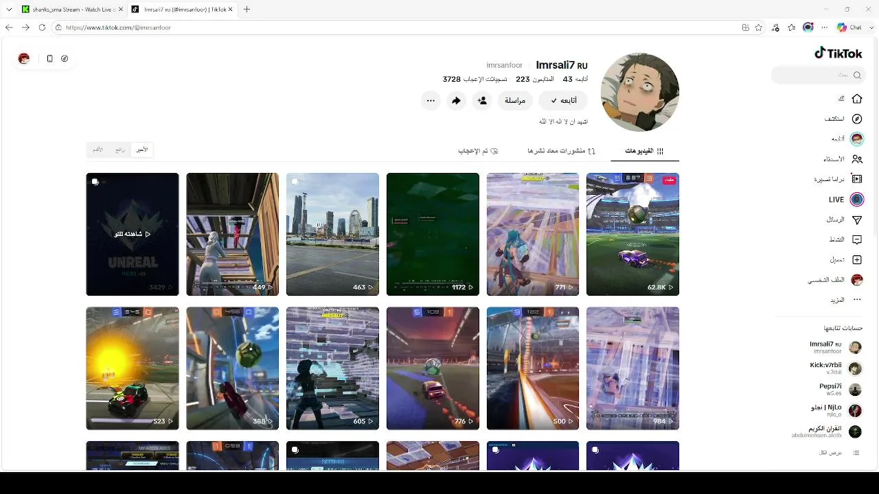Screen dimensions: 879x494
Task: Switch to the reposts tab
Action: (561, 151)
